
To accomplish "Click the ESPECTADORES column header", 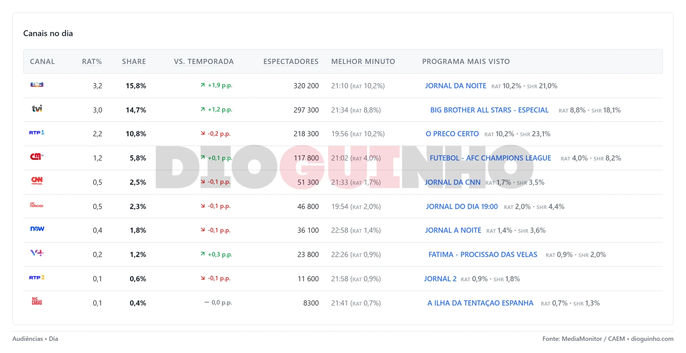I will 290,61.
